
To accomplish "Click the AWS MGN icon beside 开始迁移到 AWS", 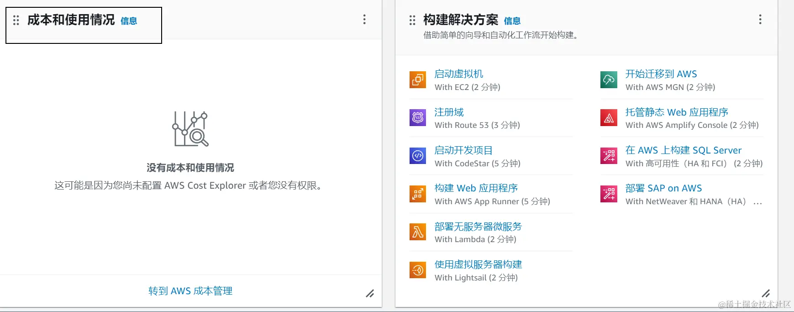I will click(609, 80).
